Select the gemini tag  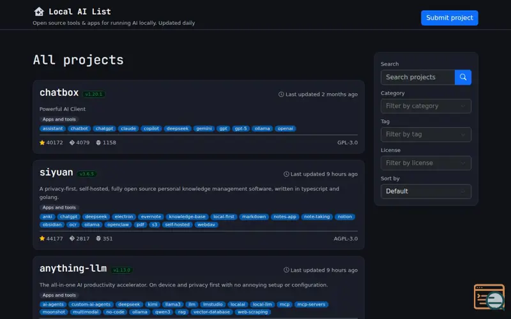[204, 129]
